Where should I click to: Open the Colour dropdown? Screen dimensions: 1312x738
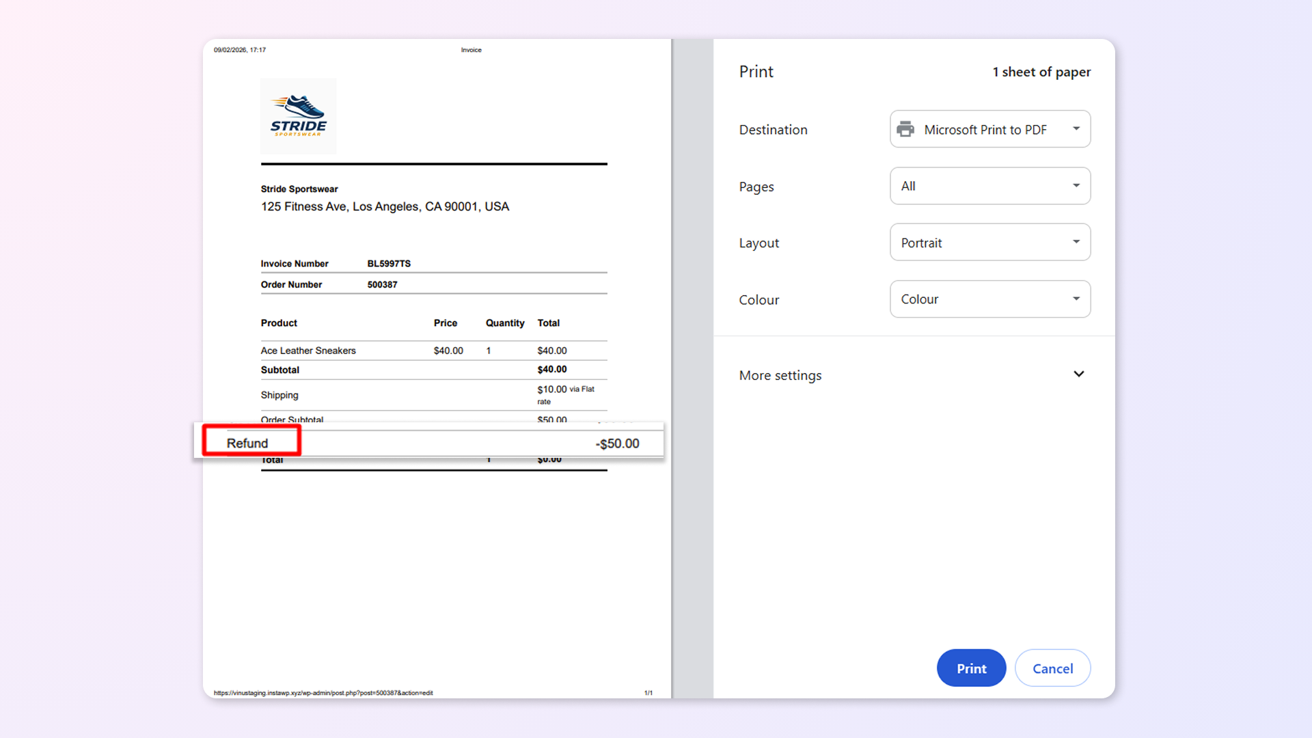tap(989, 299)
